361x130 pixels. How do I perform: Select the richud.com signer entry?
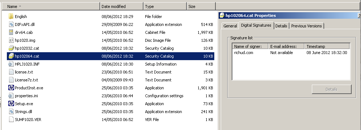click(x=244, y=53)
